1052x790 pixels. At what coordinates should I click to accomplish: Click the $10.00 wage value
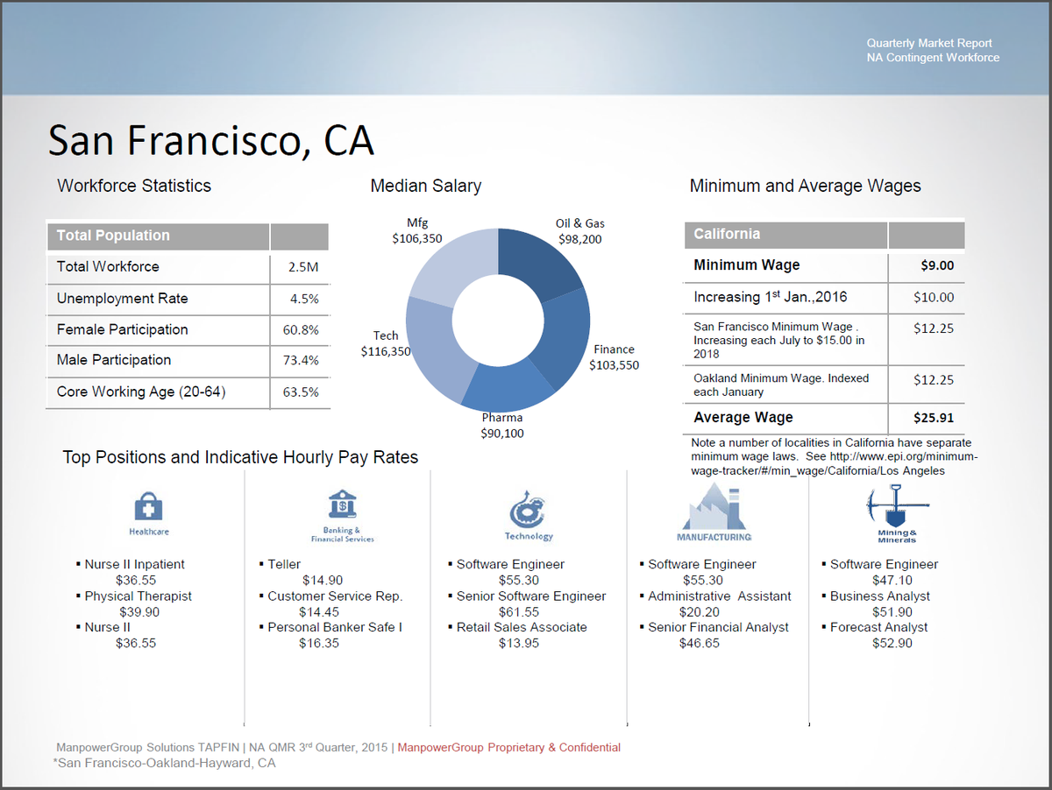[x=934, y=298]
